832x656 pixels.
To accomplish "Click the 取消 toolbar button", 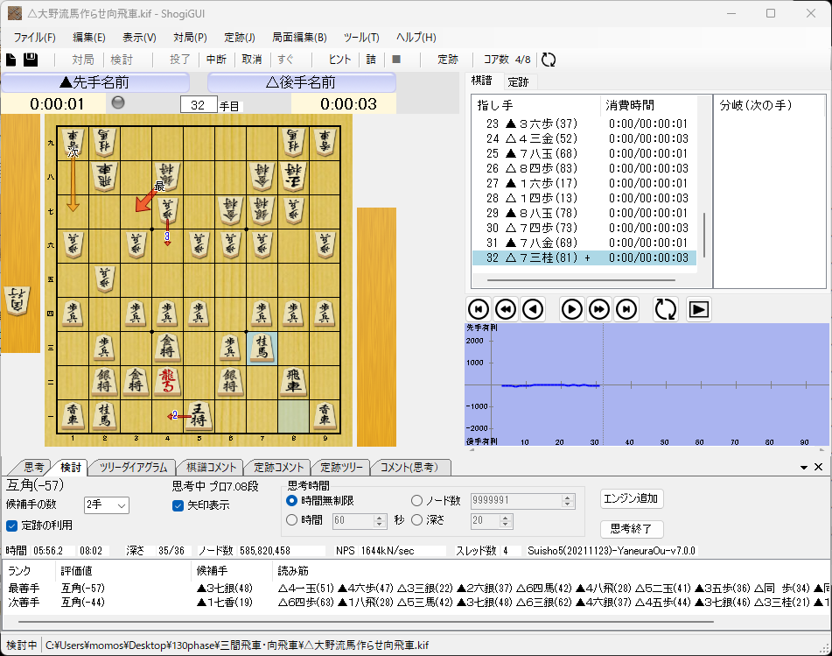I will point(251,60).
